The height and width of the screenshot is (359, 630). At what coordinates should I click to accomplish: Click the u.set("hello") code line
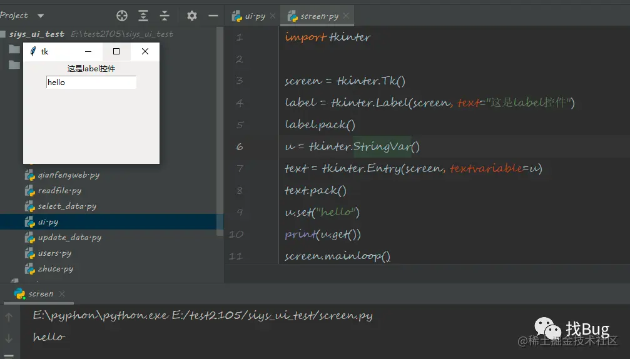click(322, 212)
